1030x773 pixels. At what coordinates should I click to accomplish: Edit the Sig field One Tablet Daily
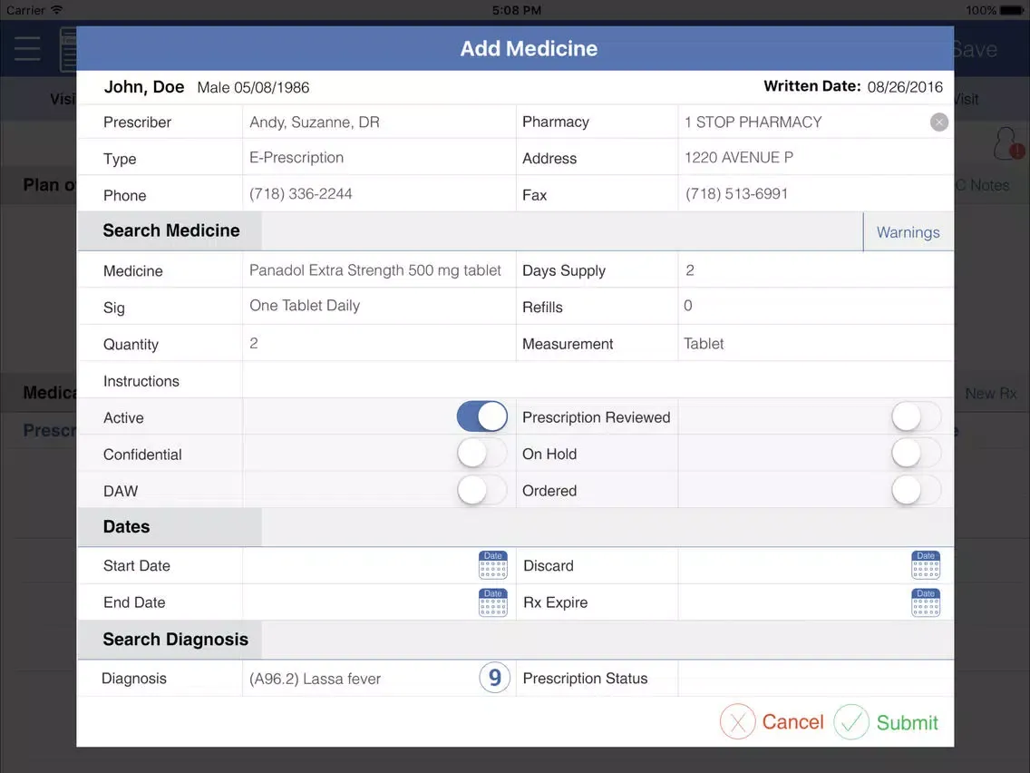pyautogui.click(x=379, y=307)
